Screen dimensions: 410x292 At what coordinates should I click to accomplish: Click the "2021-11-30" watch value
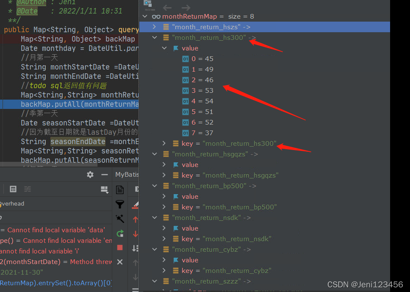pyautogui.click(x=22, y=273)
